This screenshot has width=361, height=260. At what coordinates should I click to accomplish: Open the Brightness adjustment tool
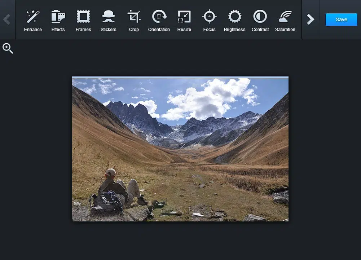[234, 17]
